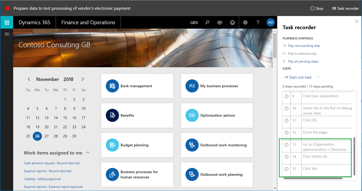The image size is (362, 191).
Task: Open Cash advance request Record returned link
Action: (x=52, y=163)
